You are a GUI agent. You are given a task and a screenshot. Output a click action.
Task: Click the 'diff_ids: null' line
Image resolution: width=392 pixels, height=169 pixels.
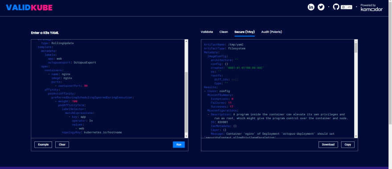(x=226, y=79)
